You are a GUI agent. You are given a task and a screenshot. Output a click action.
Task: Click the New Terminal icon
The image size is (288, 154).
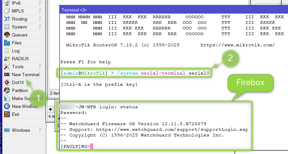[x=7, y=75]
